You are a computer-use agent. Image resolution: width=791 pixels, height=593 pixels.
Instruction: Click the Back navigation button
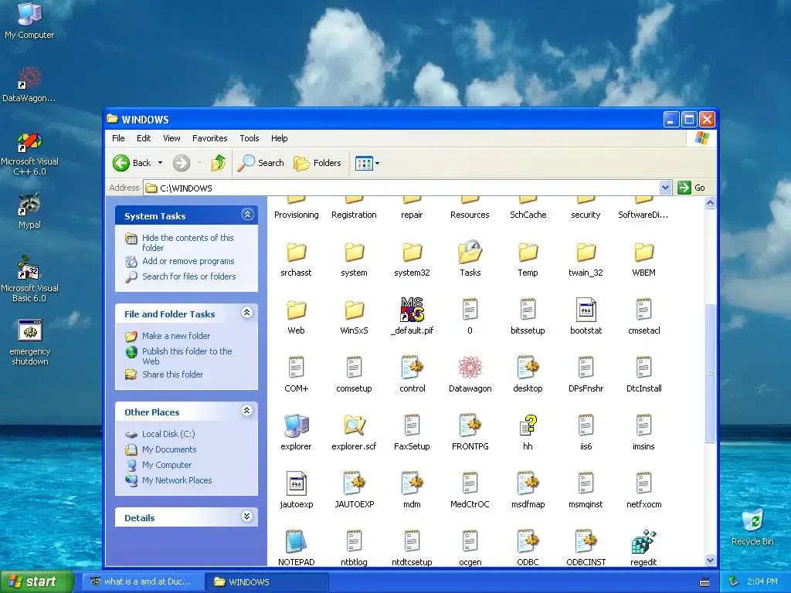point(131,163)
